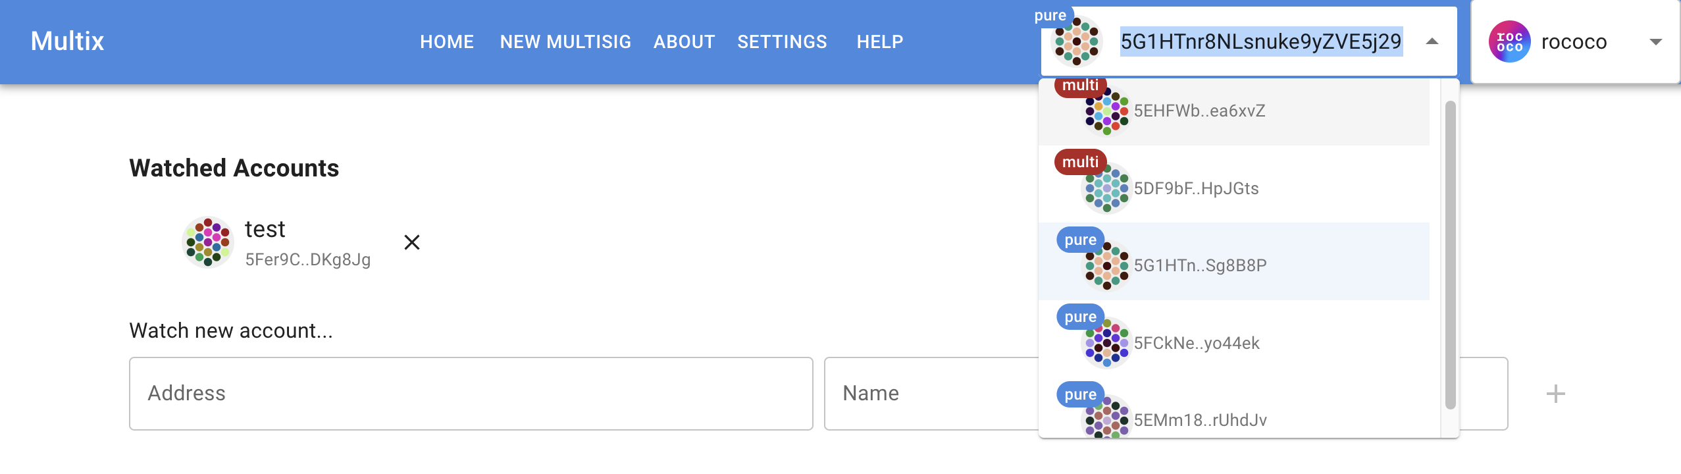Open the SETTINGS page
This screenshot has width=1681, height=474.
[x=782, y=41]
